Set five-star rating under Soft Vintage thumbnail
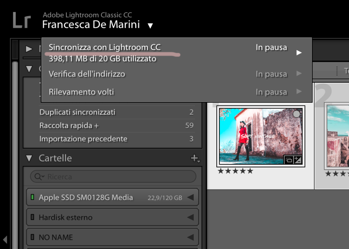Image resolution: width=349 pixels, height=249 pixels. pos(250,171)
